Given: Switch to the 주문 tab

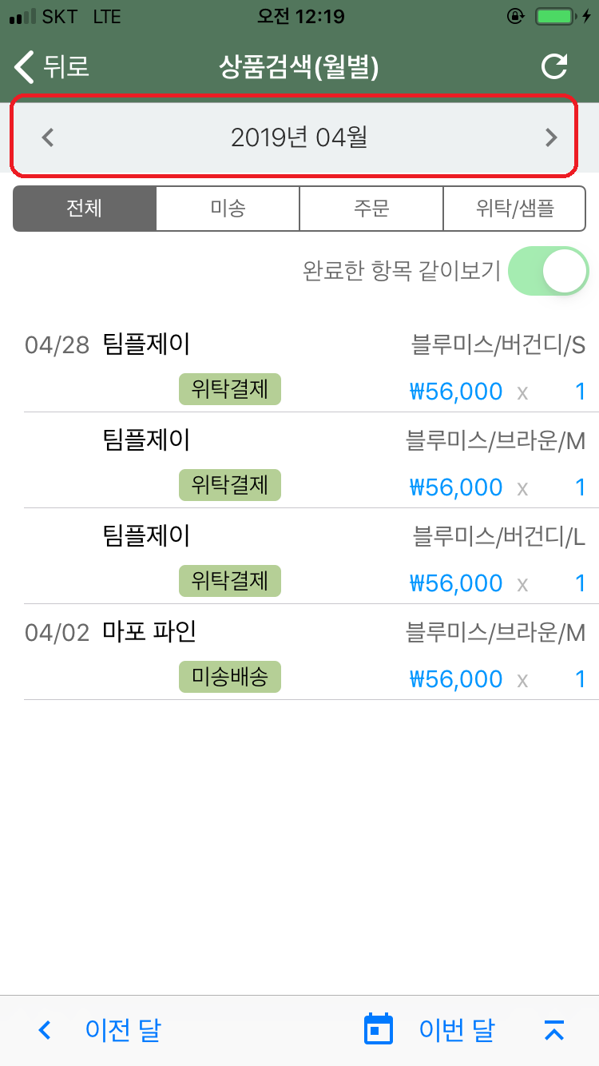Looking at the screenshot, I should tap(371, 209).
